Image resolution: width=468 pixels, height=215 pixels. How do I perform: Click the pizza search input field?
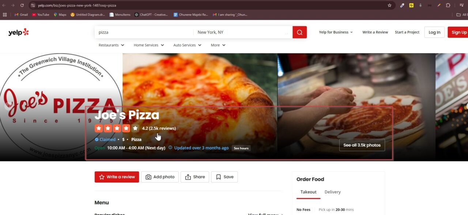point(143,32)
